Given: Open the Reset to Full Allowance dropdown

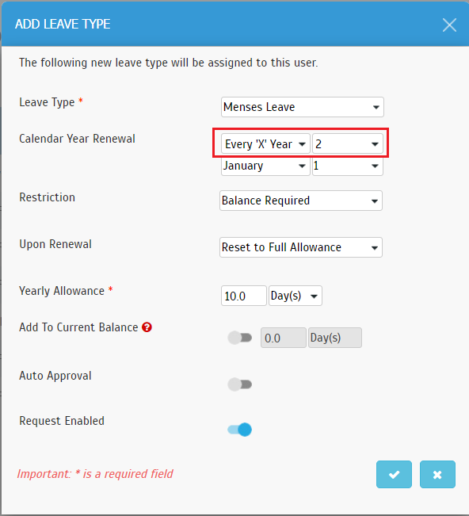Looking at the screenshot, I should point(300,247).
